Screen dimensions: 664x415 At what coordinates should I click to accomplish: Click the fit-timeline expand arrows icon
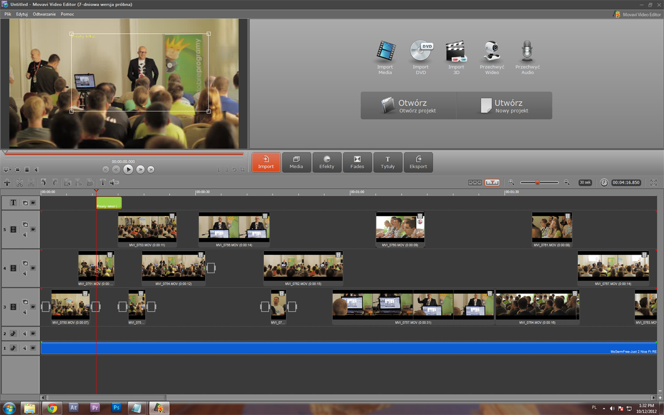653,183
